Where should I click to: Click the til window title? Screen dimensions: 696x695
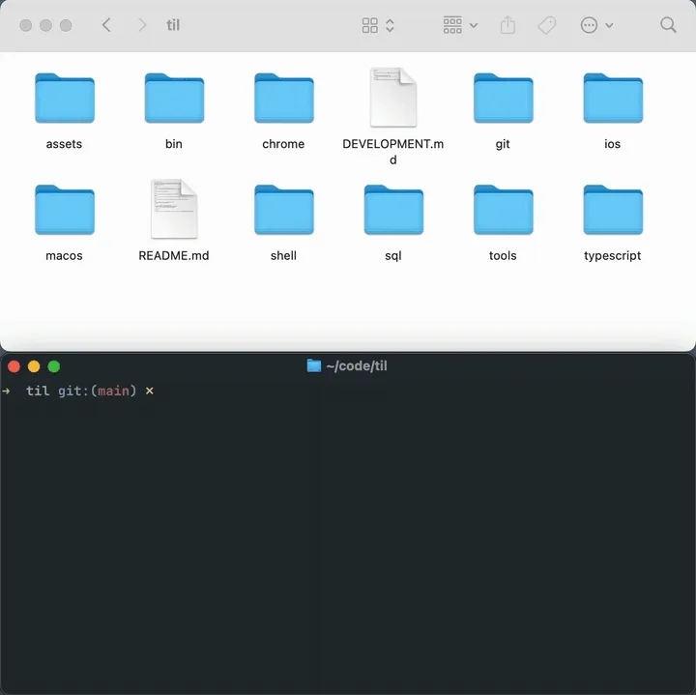click(173, 25)
